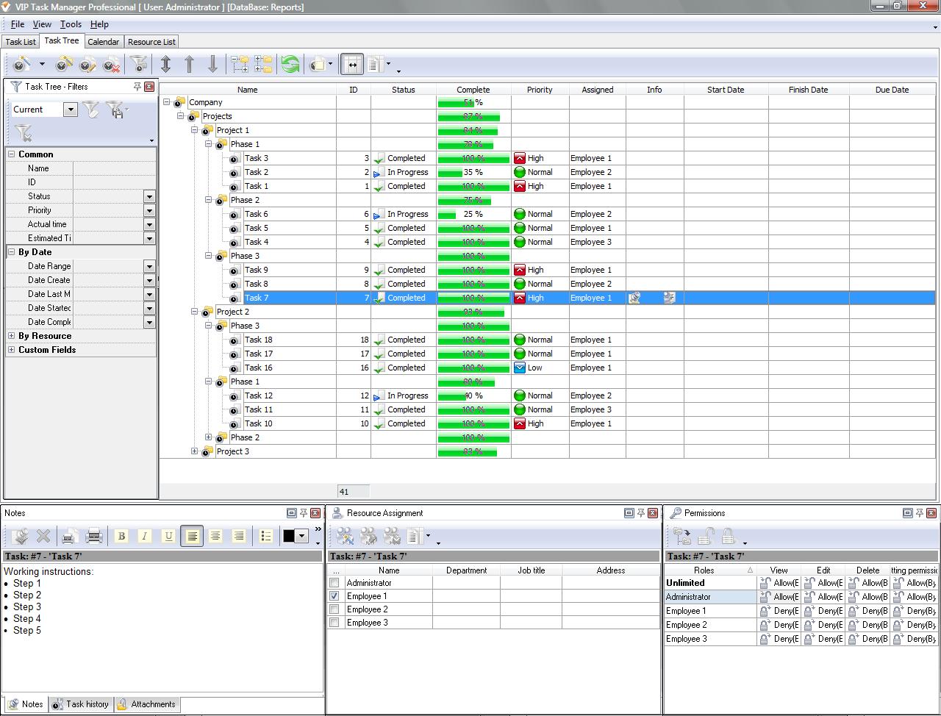The image size is (941, 716).
Task: Expand the collapsed Project 3 node
Action: [195, 451]
